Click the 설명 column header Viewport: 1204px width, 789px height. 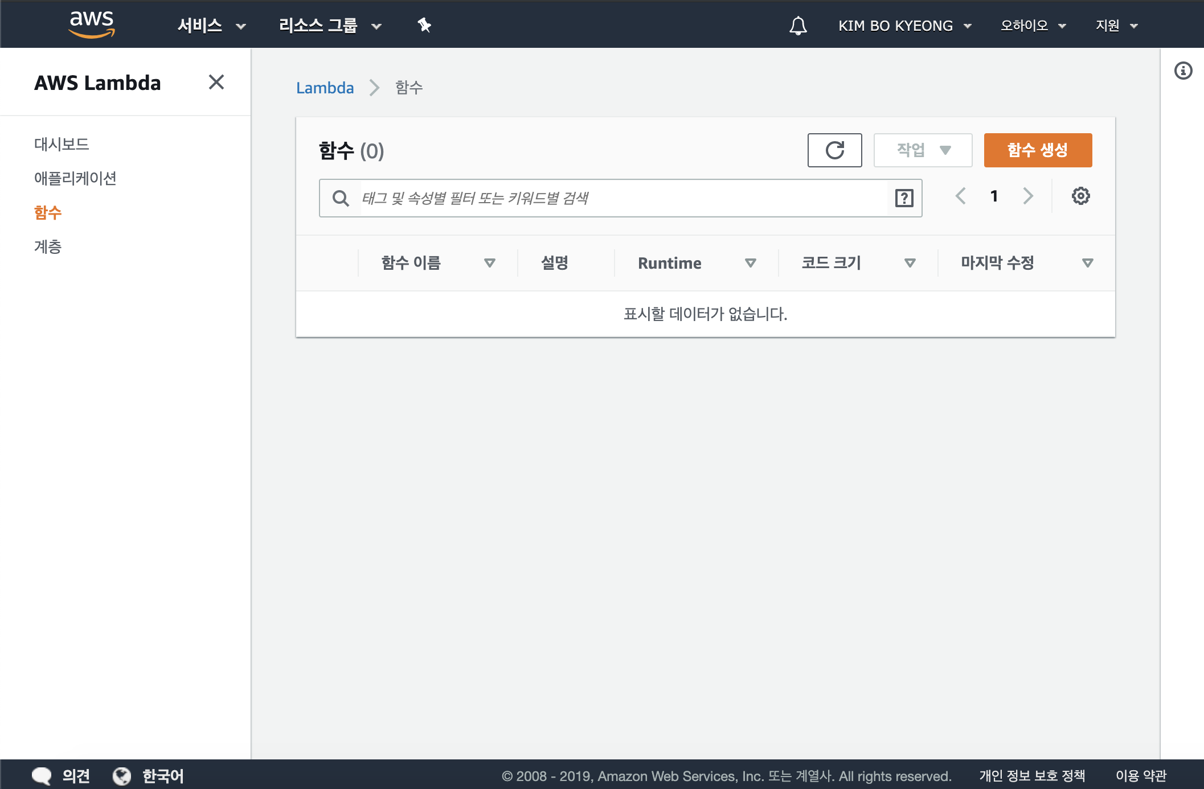click(x=554, y=263)
